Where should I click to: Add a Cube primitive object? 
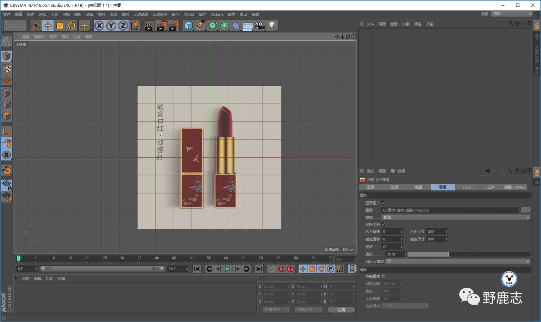[188, 26]
